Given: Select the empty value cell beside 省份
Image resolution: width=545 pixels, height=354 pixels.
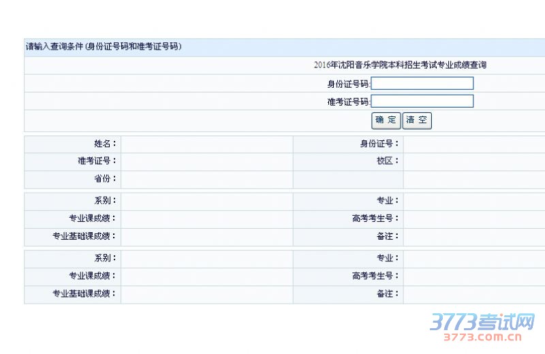Looking at the screenshot, I should pyautogui.click(x=206, y=179).
